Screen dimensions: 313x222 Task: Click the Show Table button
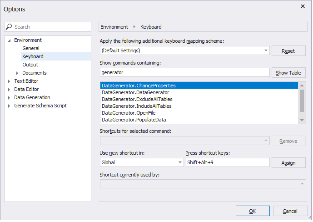click(x=288, y=73)
